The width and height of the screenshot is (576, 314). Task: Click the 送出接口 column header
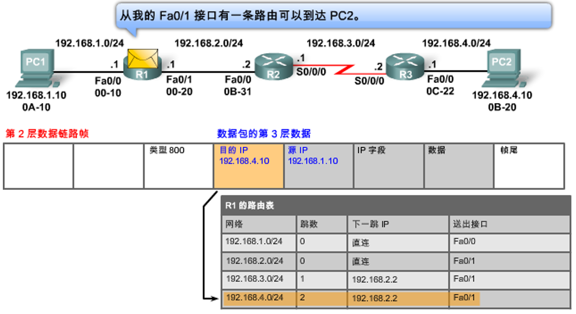(510, 224)
